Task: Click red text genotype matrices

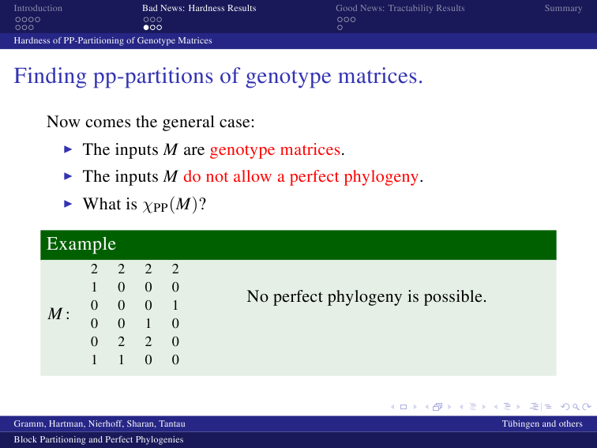Action: click(x=275, y=149)
